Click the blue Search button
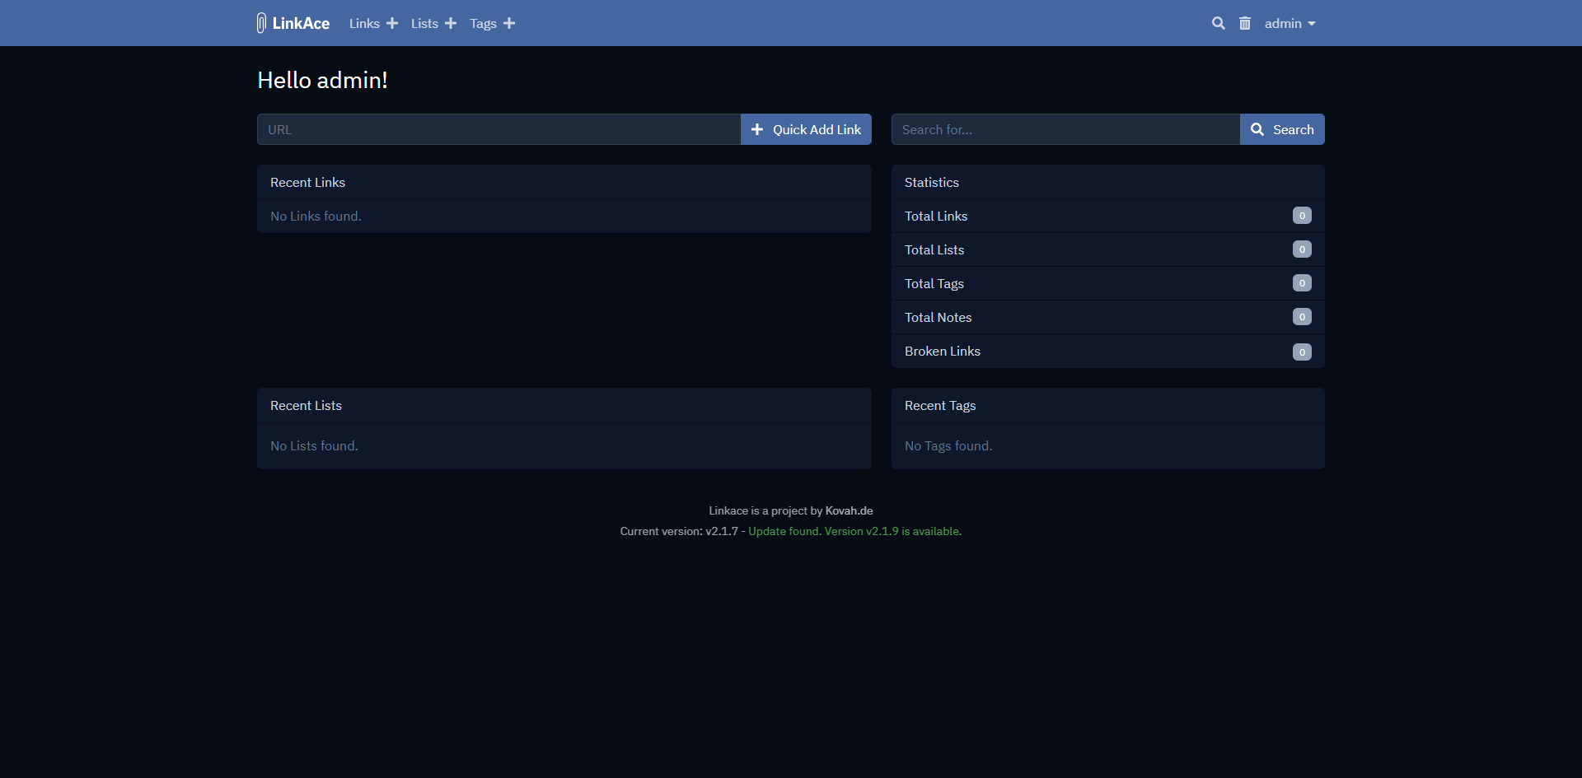1582x778 pixels. 1282,129
